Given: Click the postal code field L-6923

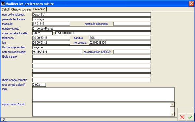Looking at the screenshot, I should (x=43, y=33).
